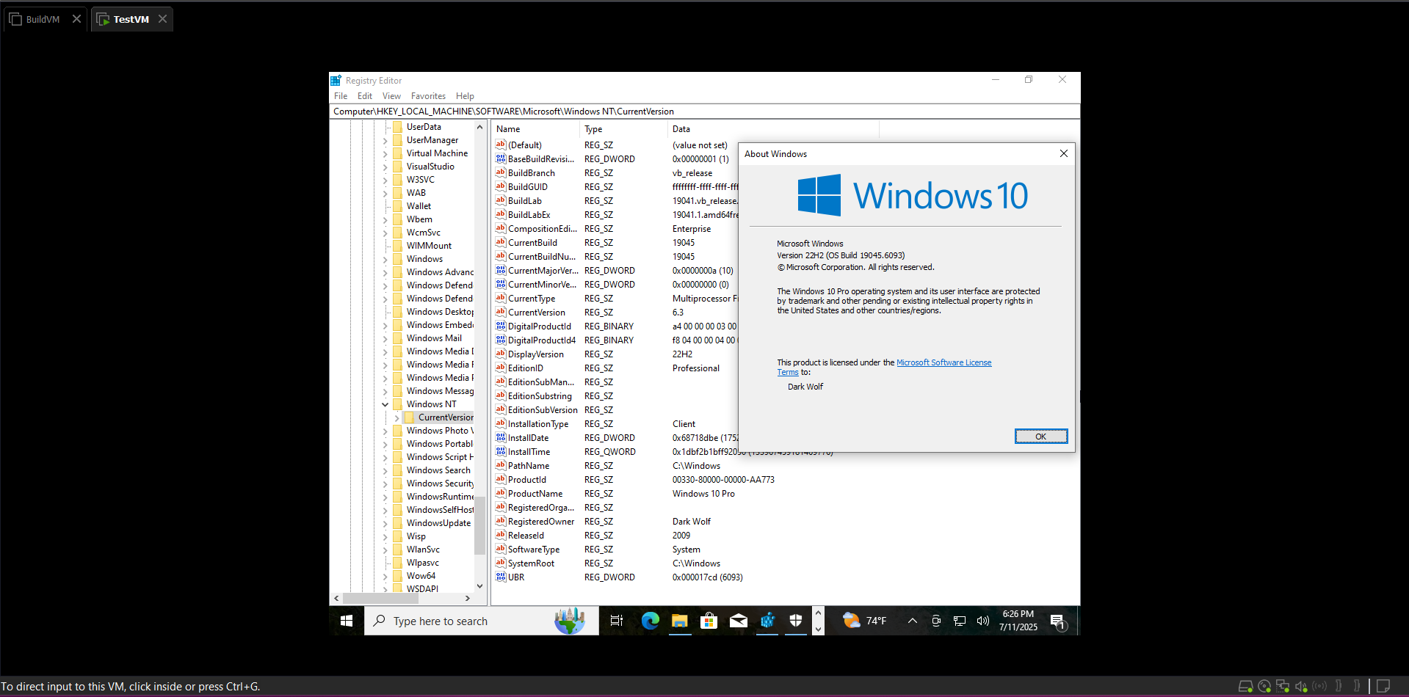The width and height of the screenshot is (1409, 697).
Task: Click the EditionID string value icon
Action: coord(501,368)
